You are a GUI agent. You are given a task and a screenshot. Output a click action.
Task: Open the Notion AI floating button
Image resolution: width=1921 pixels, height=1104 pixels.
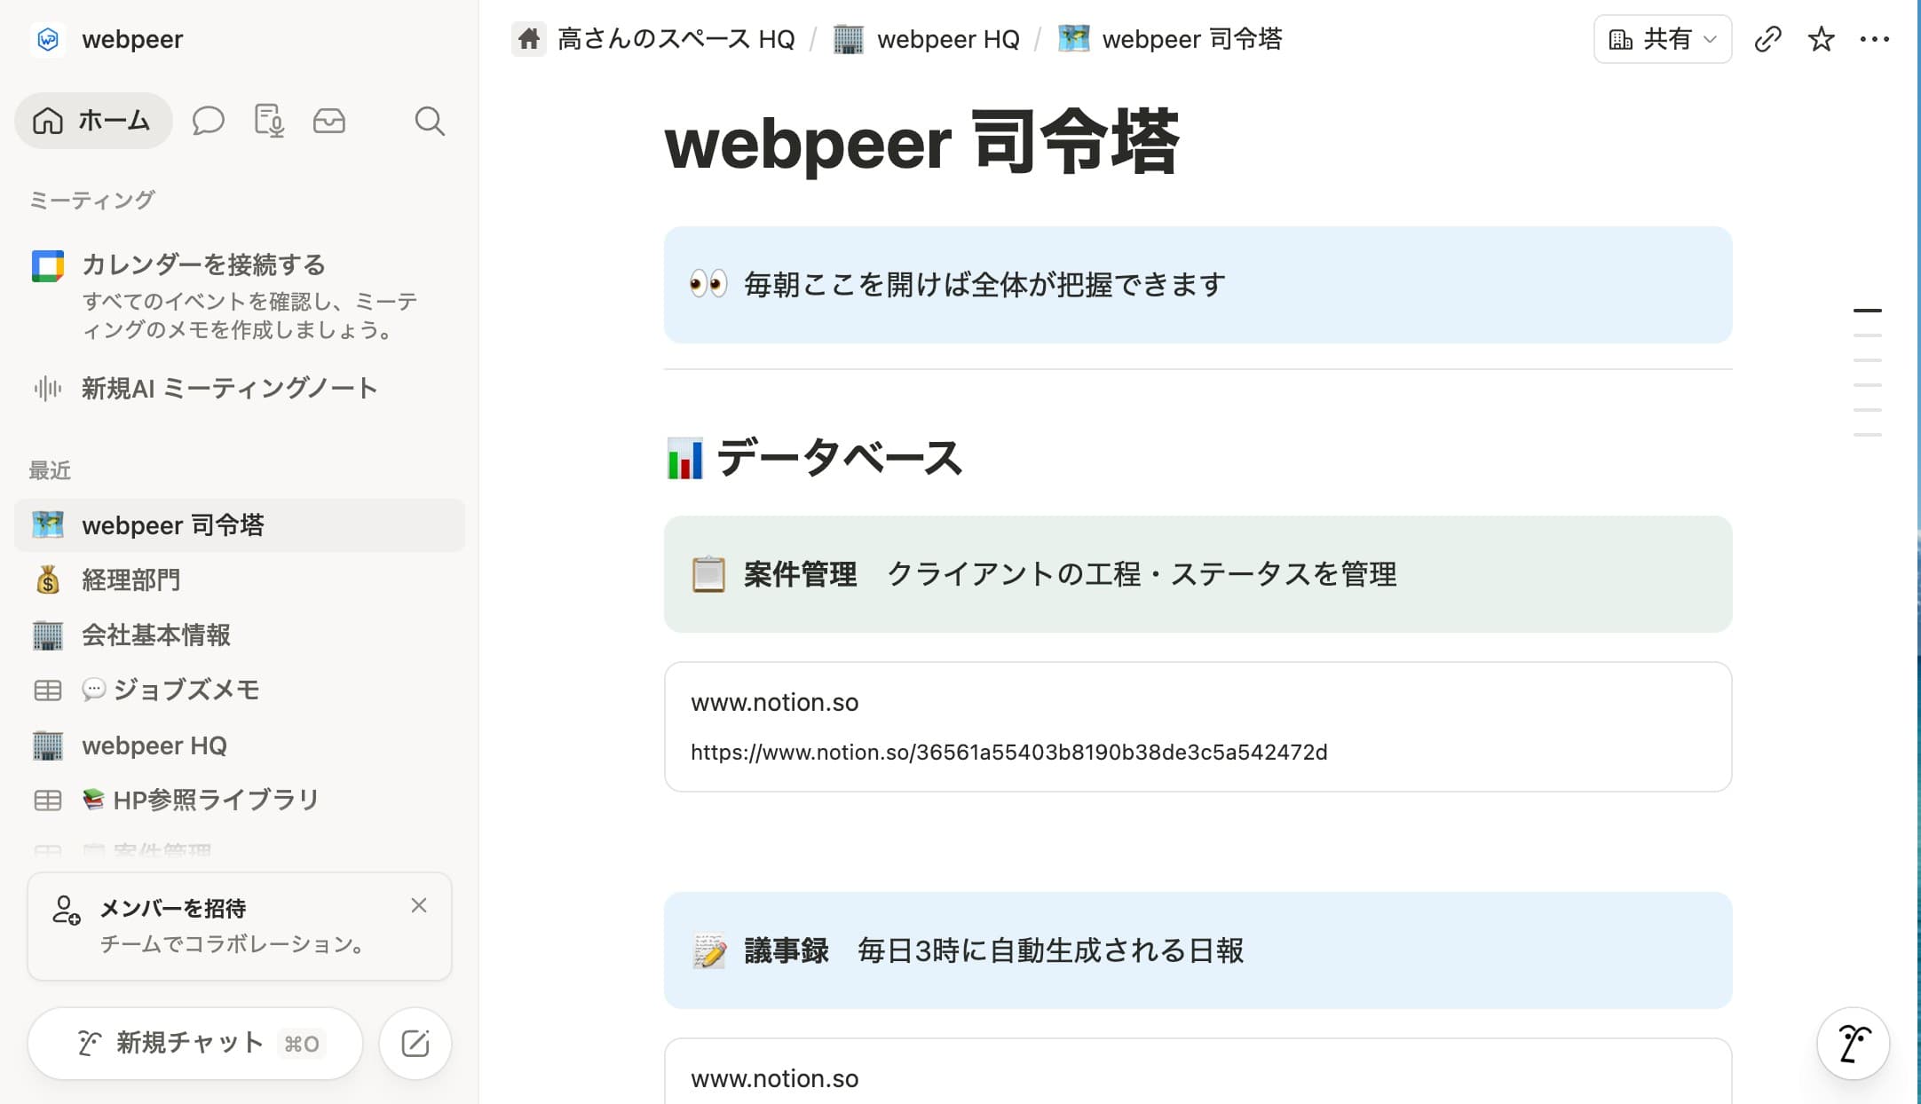click(1853, 1043)
